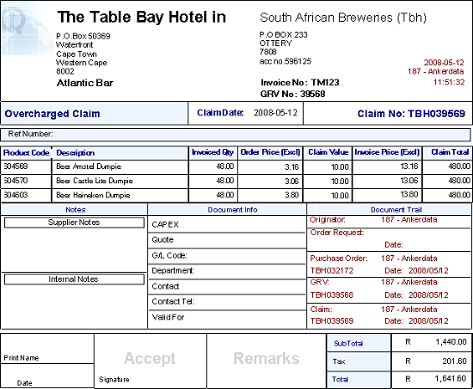Screen dimensions: 473x389
Task: Click the Print Name field
Action: [x=48, y=349]
